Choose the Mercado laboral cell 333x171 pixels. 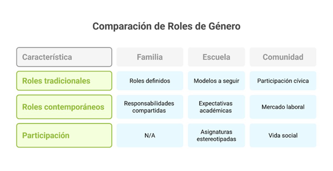(x=283, y=107)
